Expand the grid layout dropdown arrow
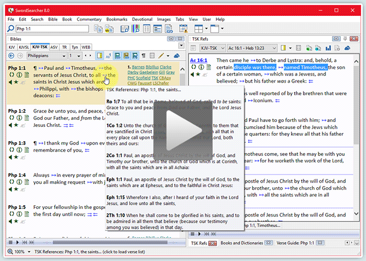 point(207,28)
